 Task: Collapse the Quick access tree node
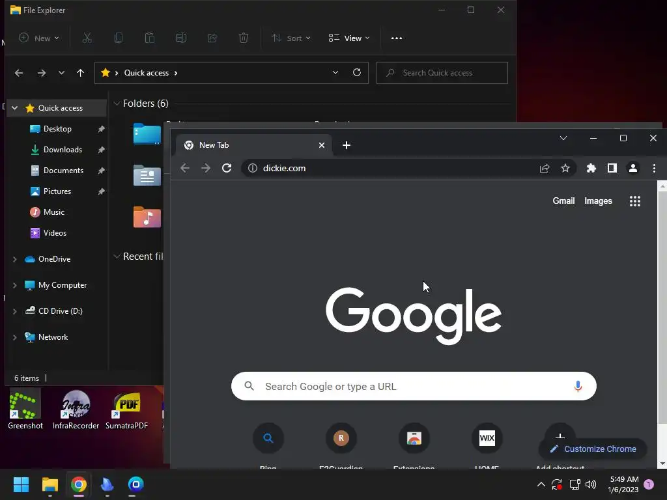click(15, 108)
